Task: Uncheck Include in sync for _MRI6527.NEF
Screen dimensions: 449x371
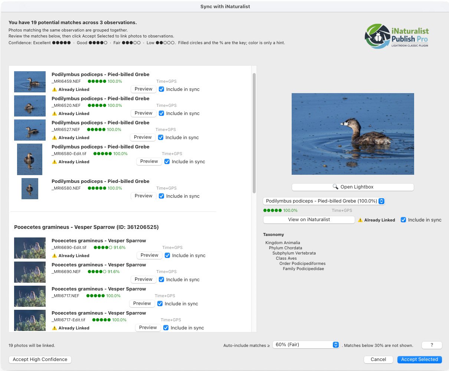Action: click(161, 137)
